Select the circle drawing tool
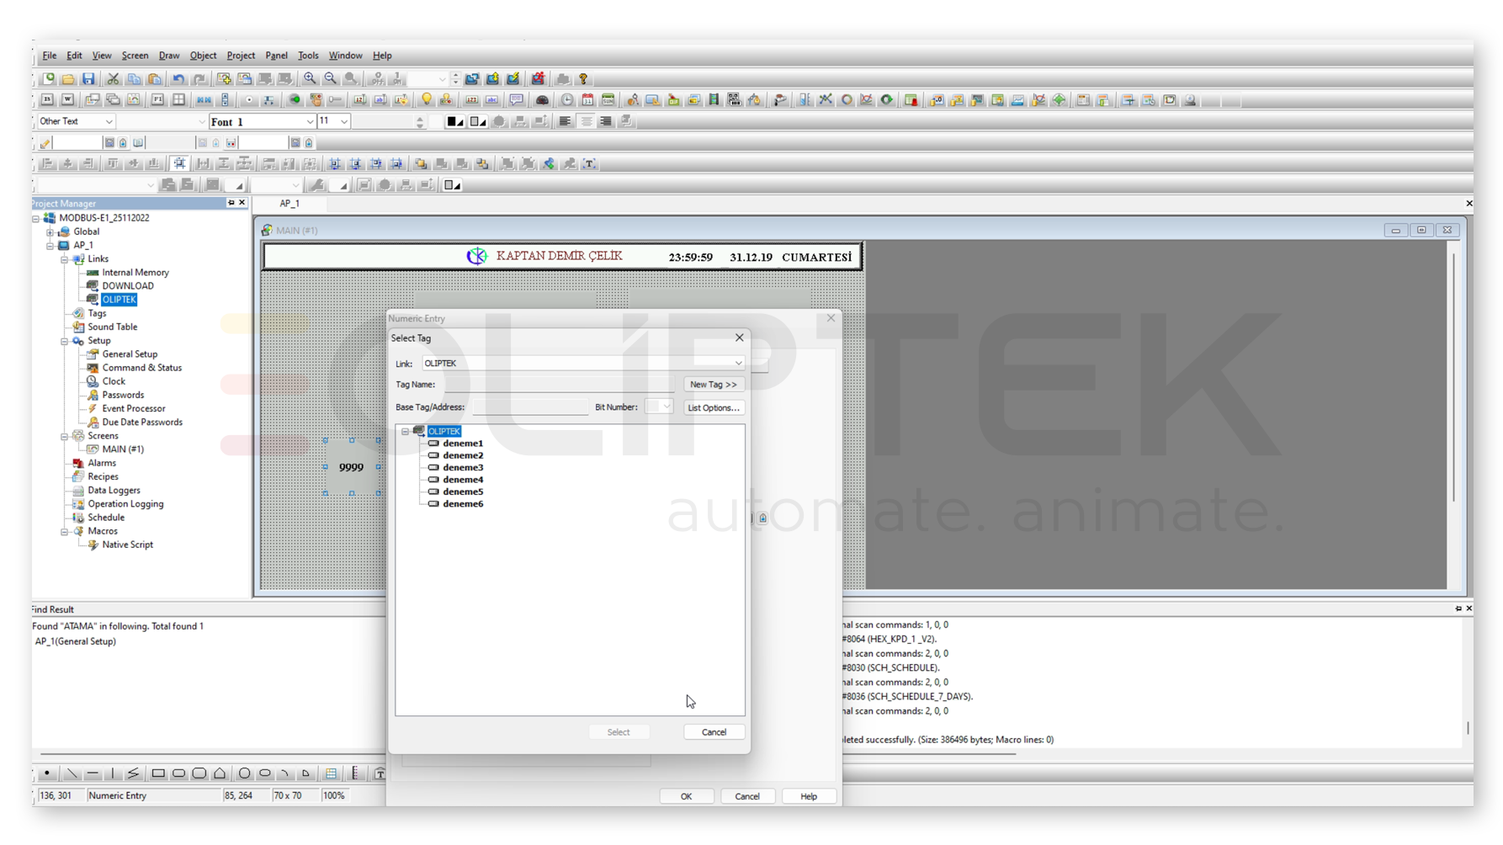 [244, 773]
